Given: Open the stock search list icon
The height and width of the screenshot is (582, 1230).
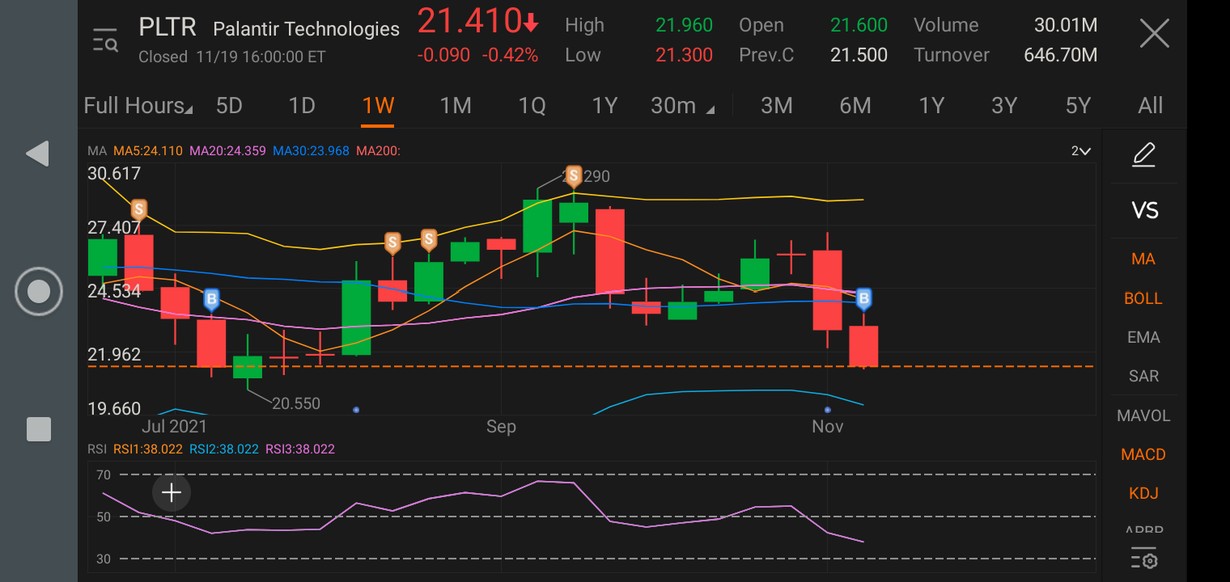Looking at the screenshot, I should pos(105,40).
